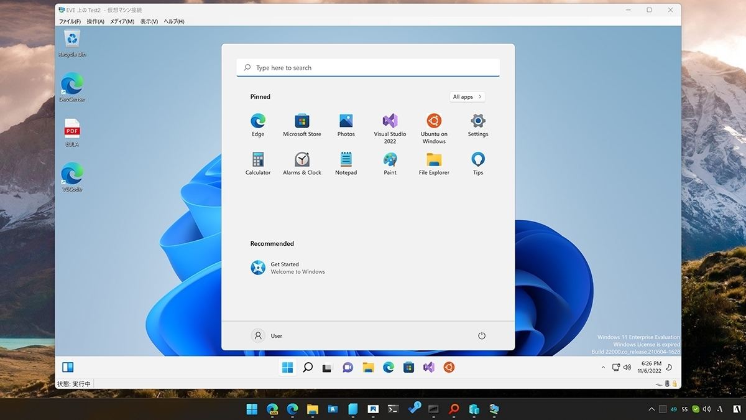Click the VM clock showing 6:26 PM
746x420 pixels.
pyautogui.click(x=650, y=367)
